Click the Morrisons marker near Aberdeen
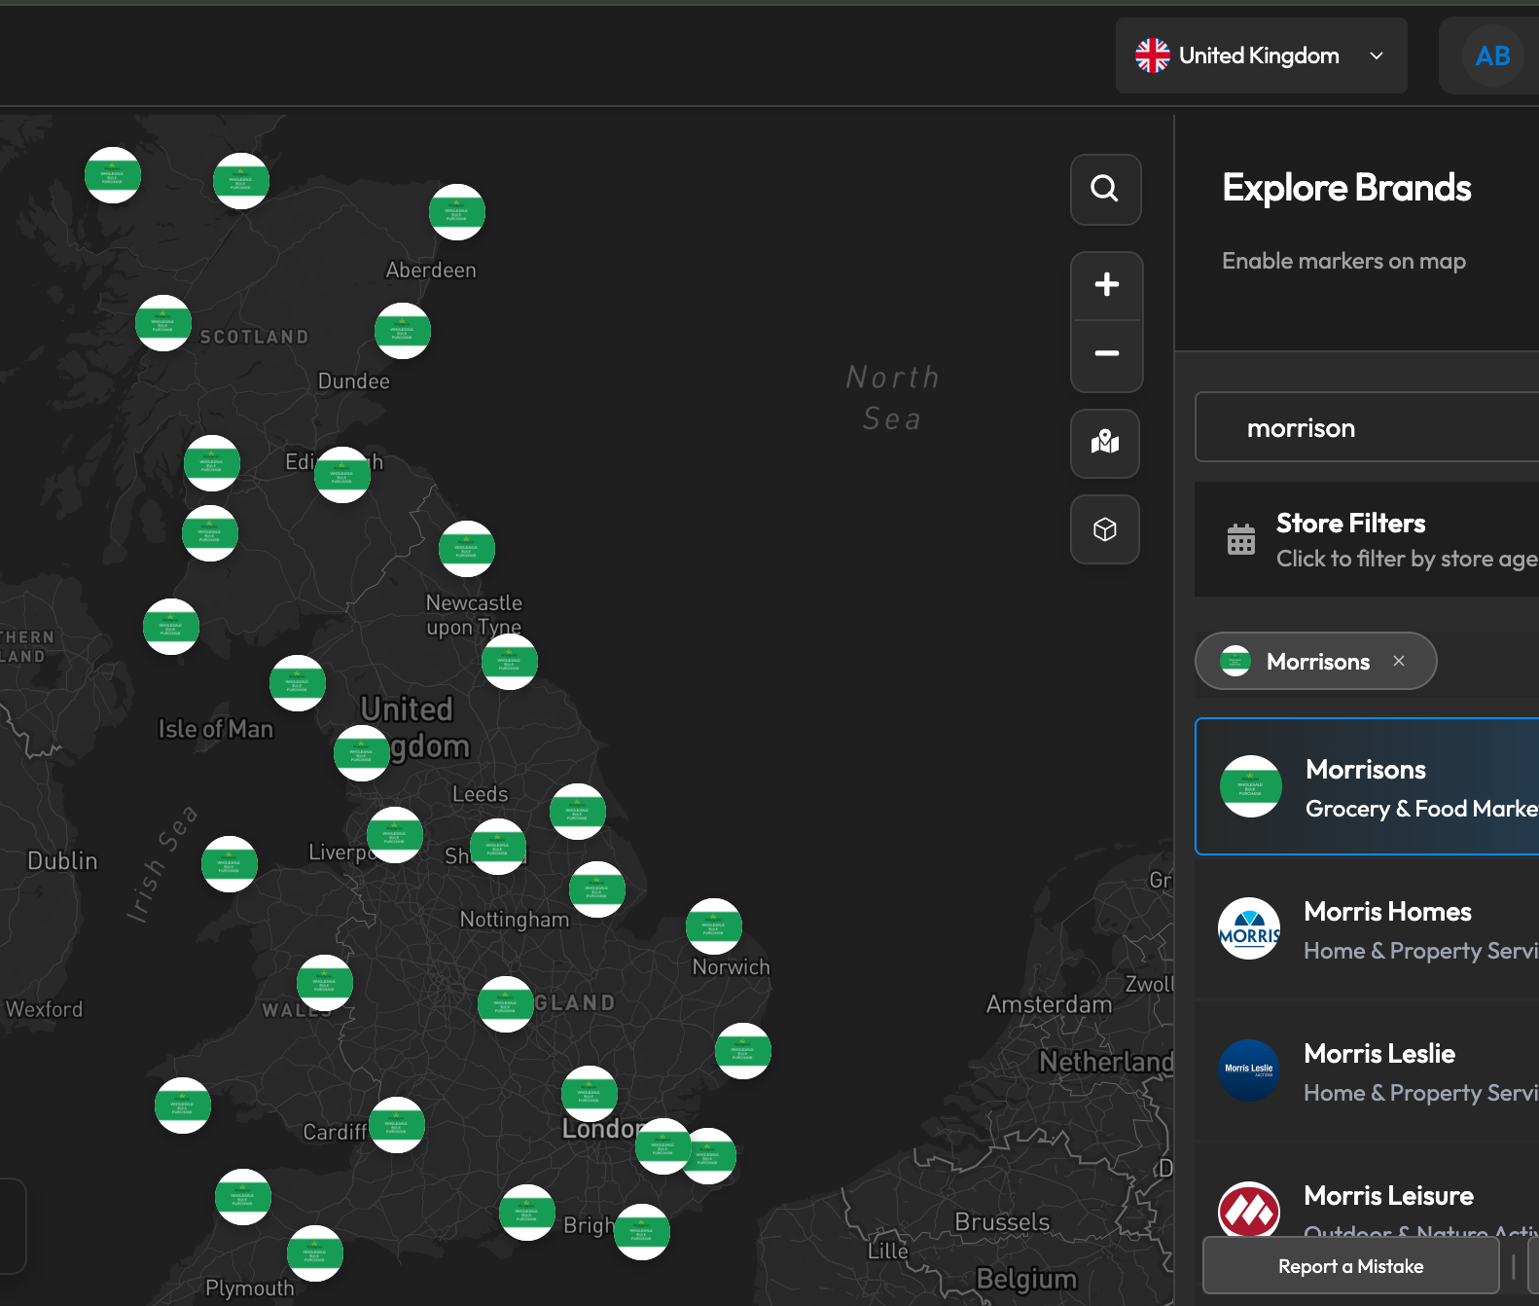The height and width of the screenshot is (1306, 1539). 457,212
